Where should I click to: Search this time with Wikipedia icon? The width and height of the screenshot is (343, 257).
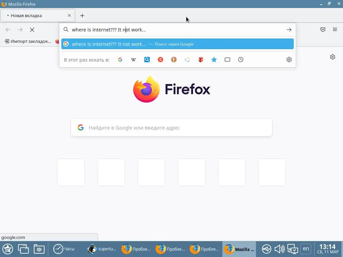point(133,60)
